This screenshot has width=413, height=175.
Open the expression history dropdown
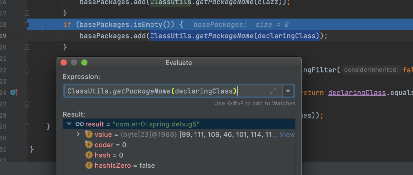pos(288,91)
